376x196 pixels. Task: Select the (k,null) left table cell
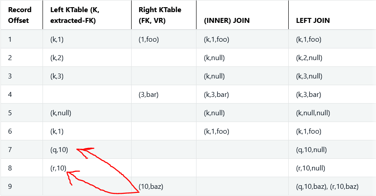point(61,113)
